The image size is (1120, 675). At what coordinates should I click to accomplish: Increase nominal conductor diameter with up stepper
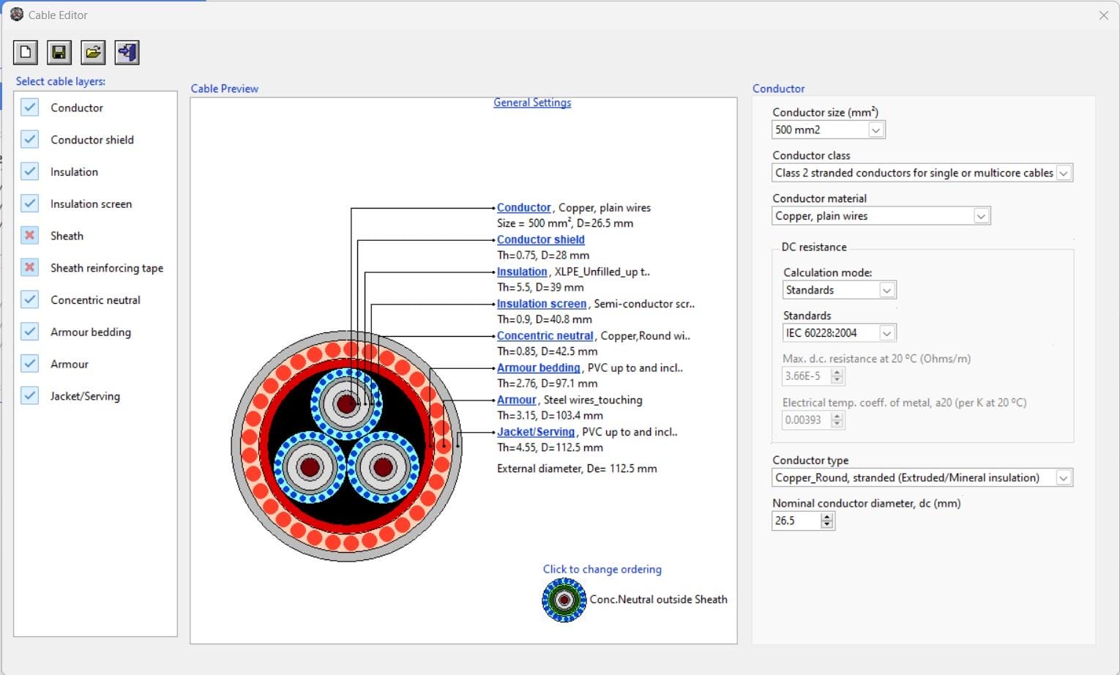click(826, 516)
